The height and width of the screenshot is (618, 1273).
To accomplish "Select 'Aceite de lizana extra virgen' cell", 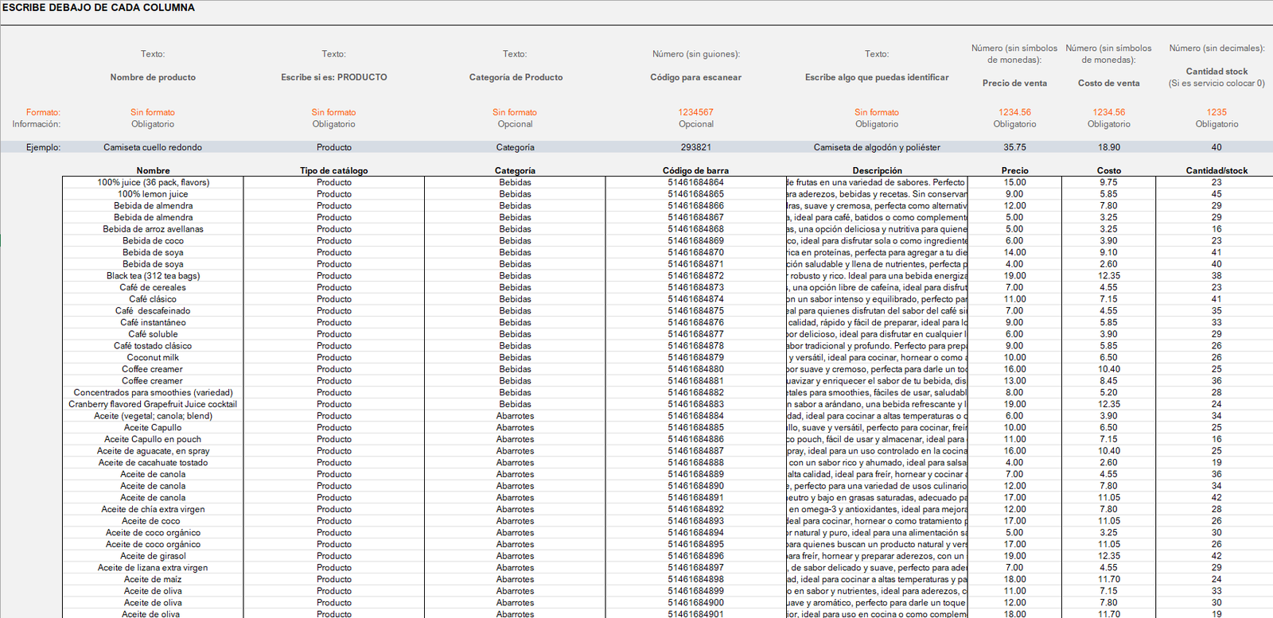I will pos(153,567).
